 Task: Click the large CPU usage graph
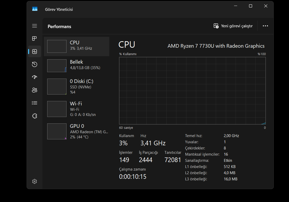tap(192, 91)
